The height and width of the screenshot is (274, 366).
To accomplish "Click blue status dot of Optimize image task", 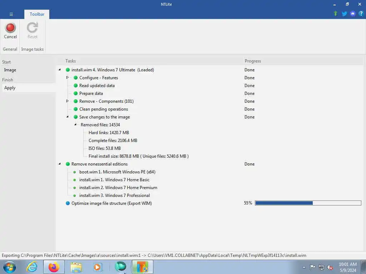I will point(68,203).
